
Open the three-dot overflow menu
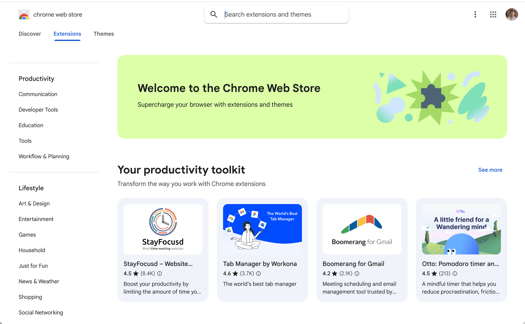475,14
